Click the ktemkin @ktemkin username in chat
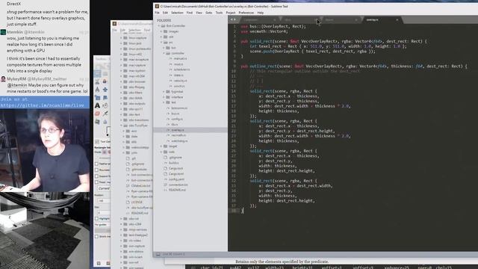Viewport: 478px width, 269px height. pyautogui.click(x=25, y=32)
